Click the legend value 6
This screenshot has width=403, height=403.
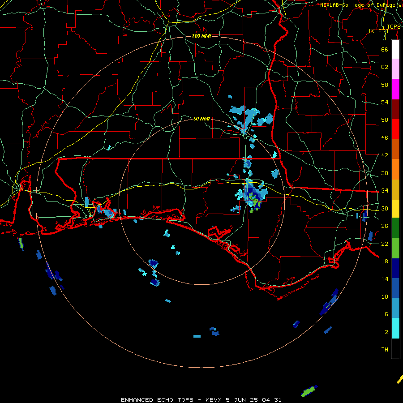386,314
